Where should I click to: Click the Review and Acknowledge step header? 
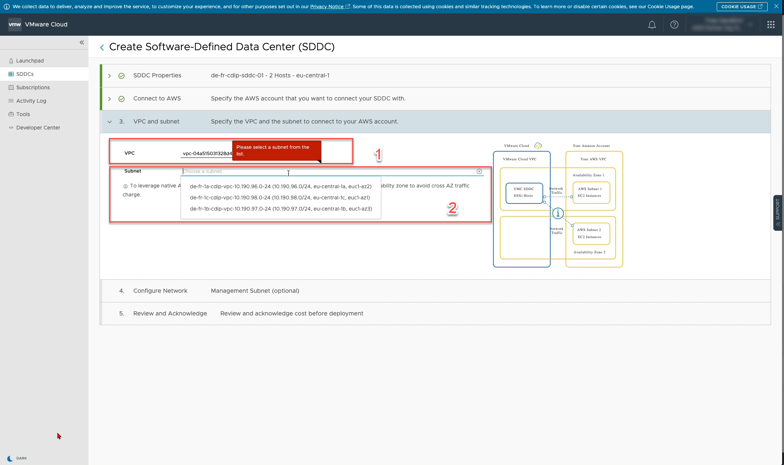435,314
